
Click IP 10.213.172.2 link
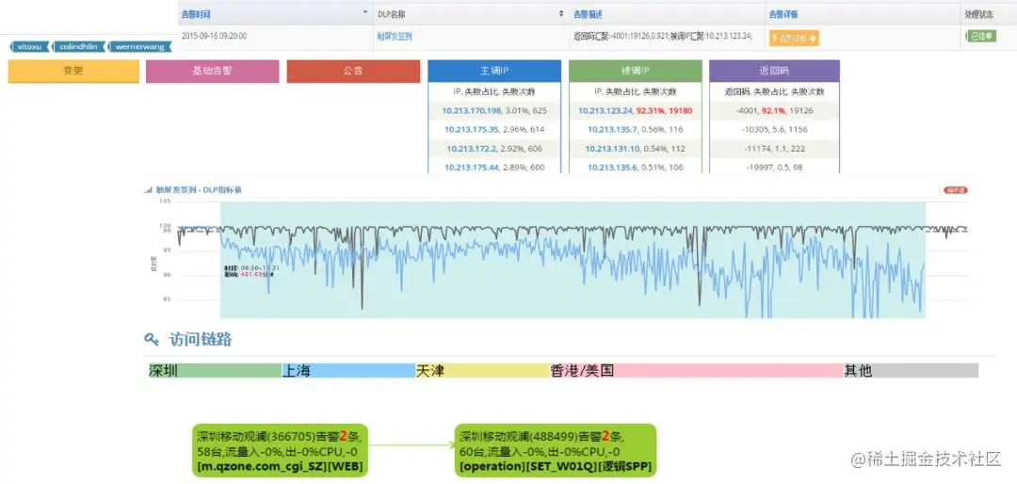472,149
